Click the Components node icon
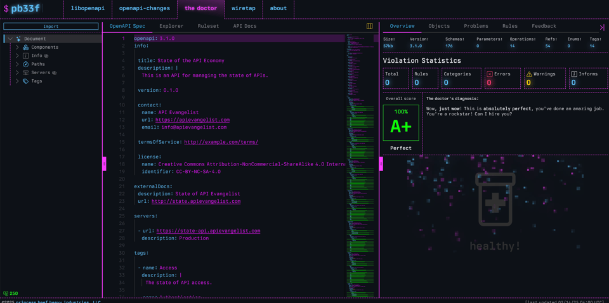Image resolution: width=609 pixels, height=303 pixels. [26, 48]
